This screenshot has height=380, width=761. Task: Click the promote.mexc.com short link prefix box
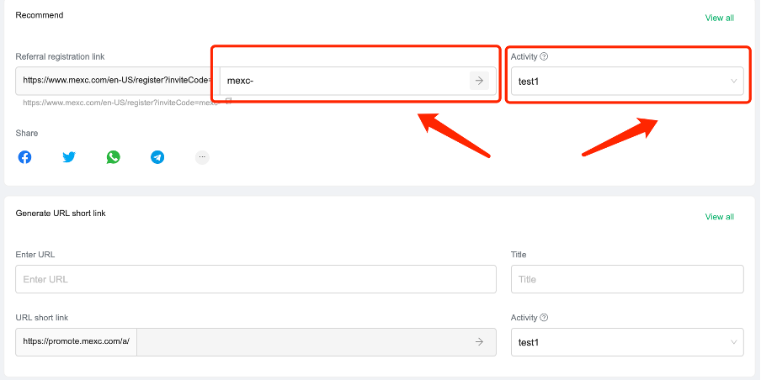(x=77, y=341)
